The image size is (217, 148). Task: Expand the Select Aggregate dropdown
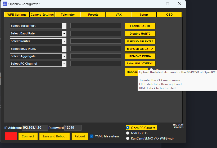pyautogui.click(x=64, y=56)
